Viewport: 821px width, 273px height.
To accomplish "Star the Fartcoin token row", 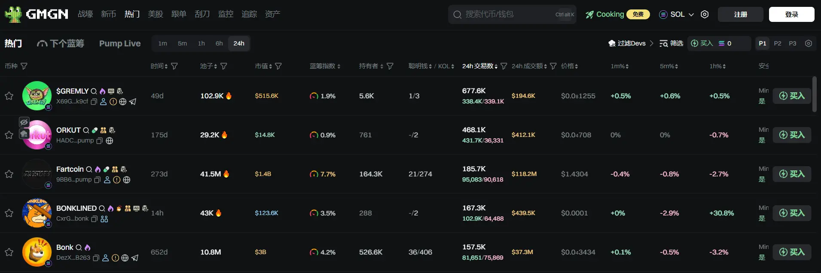I will [9, 174].
